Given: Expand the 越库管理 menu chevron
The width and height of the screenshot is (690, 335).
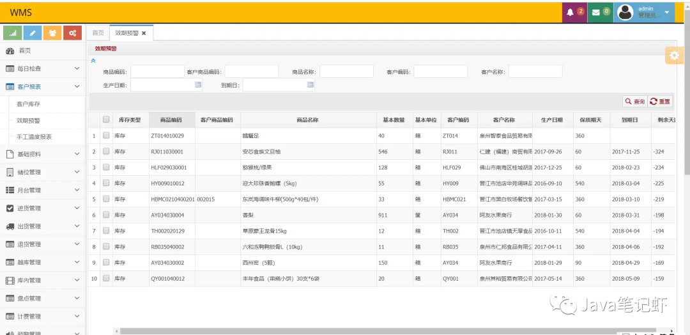Looking at the screenshot, I should [x=77, y=262].
